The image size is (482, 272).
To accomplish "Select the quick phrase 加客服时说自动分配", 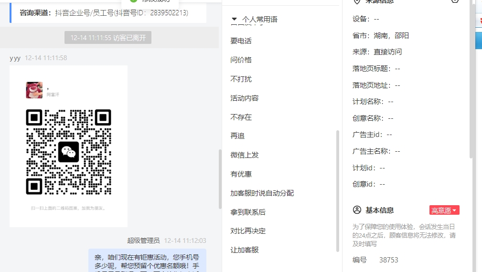I will point(262,193).
